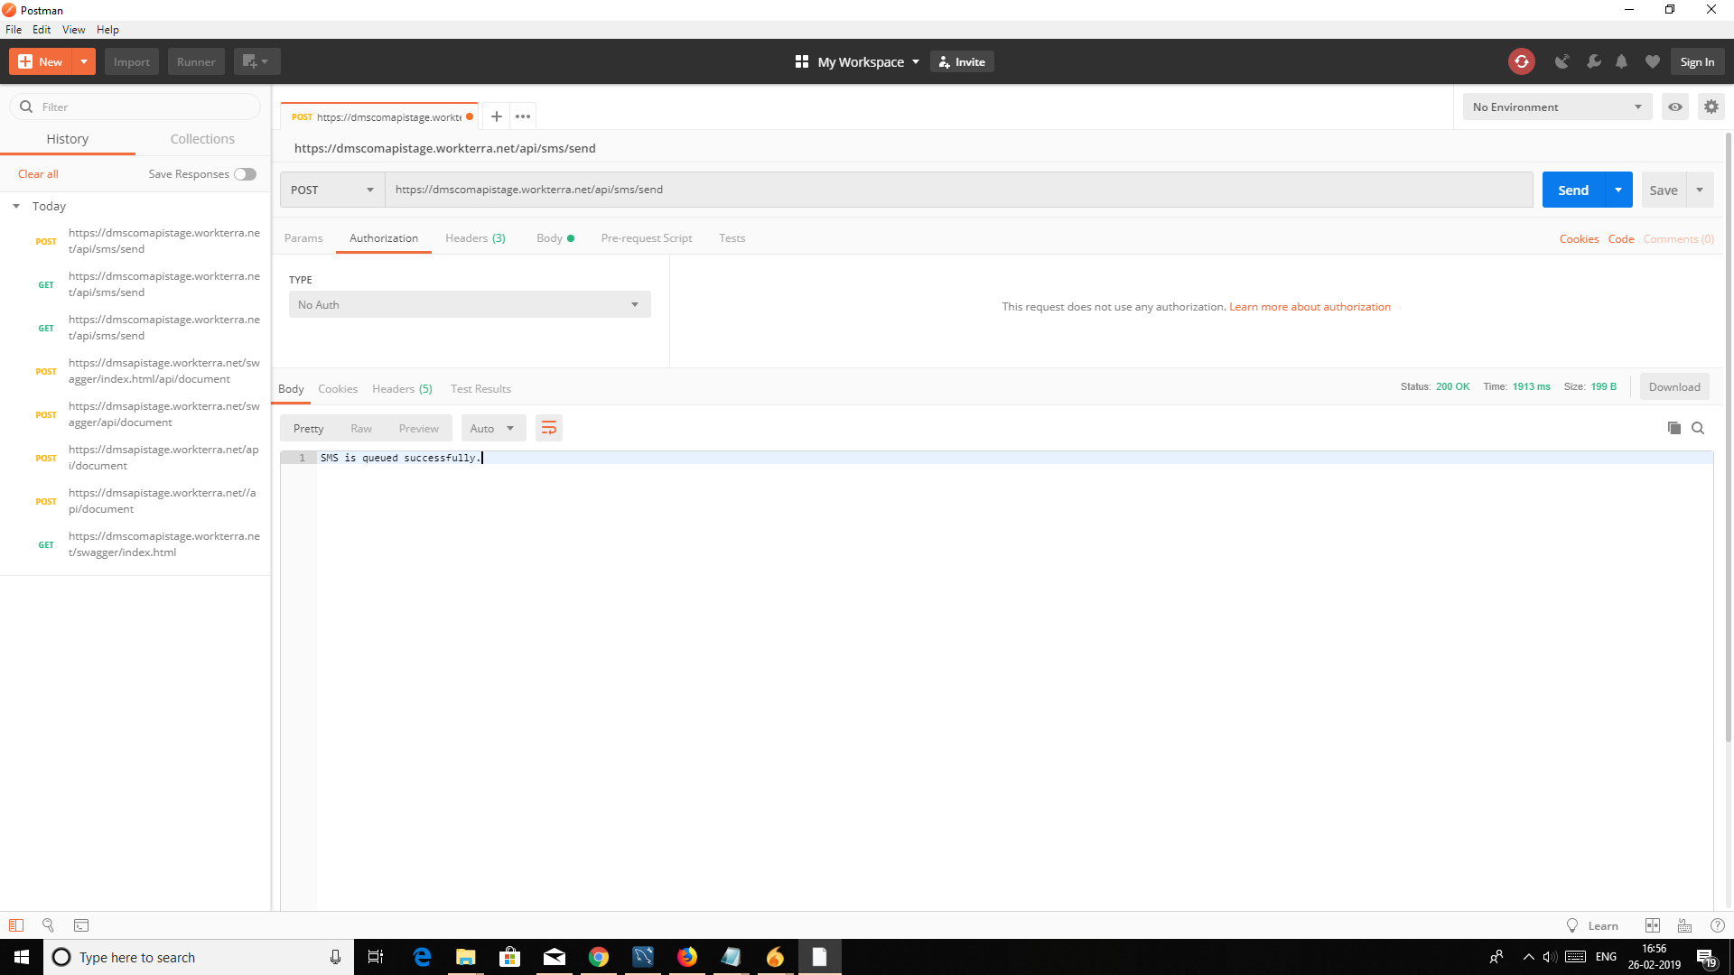Screen dimensions: 1734x975
Task: Toggle sidebar visibility icon in status bar
Action: coord(16,925)
